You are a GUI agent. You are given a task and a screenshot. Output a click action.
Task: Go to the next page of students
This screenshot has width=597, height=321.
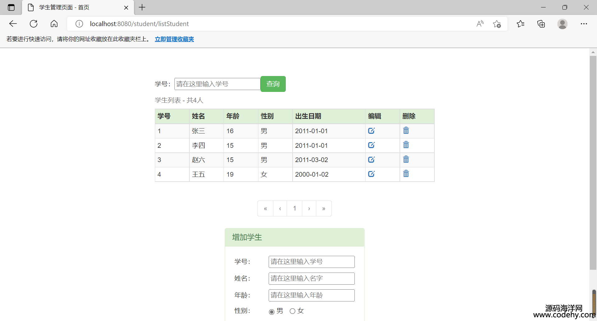[309, 209]
